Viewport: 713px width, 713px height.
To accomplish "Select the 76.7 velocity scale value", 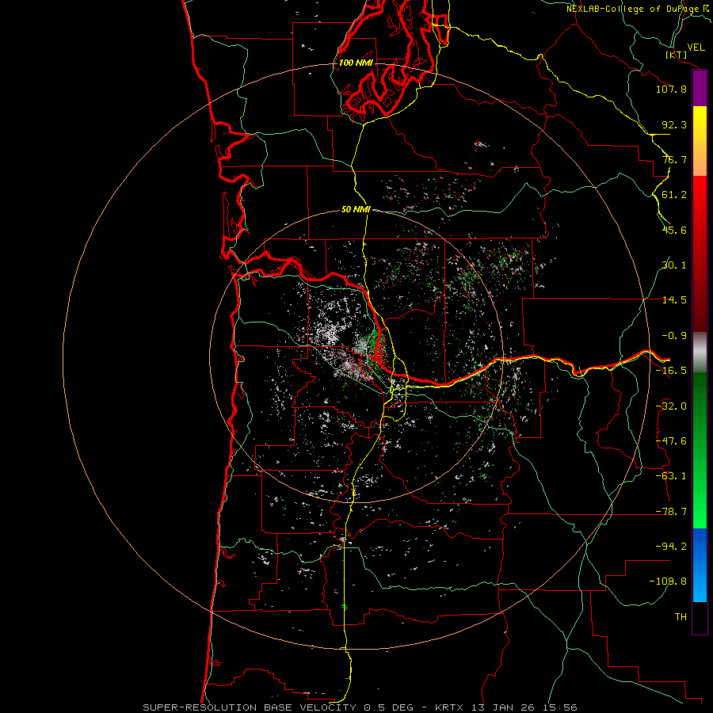I will point(674,159).
